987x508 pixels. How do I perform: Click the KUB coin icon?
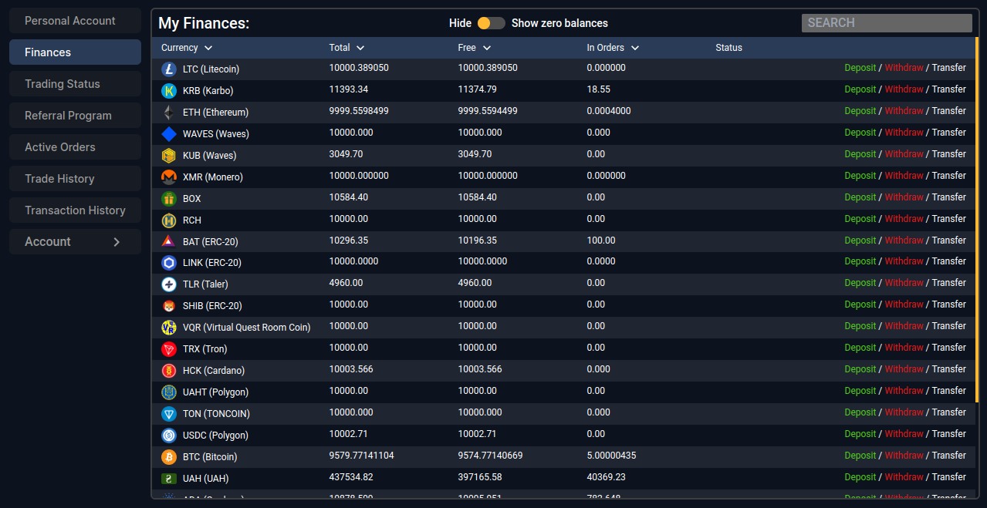(169, 156)
